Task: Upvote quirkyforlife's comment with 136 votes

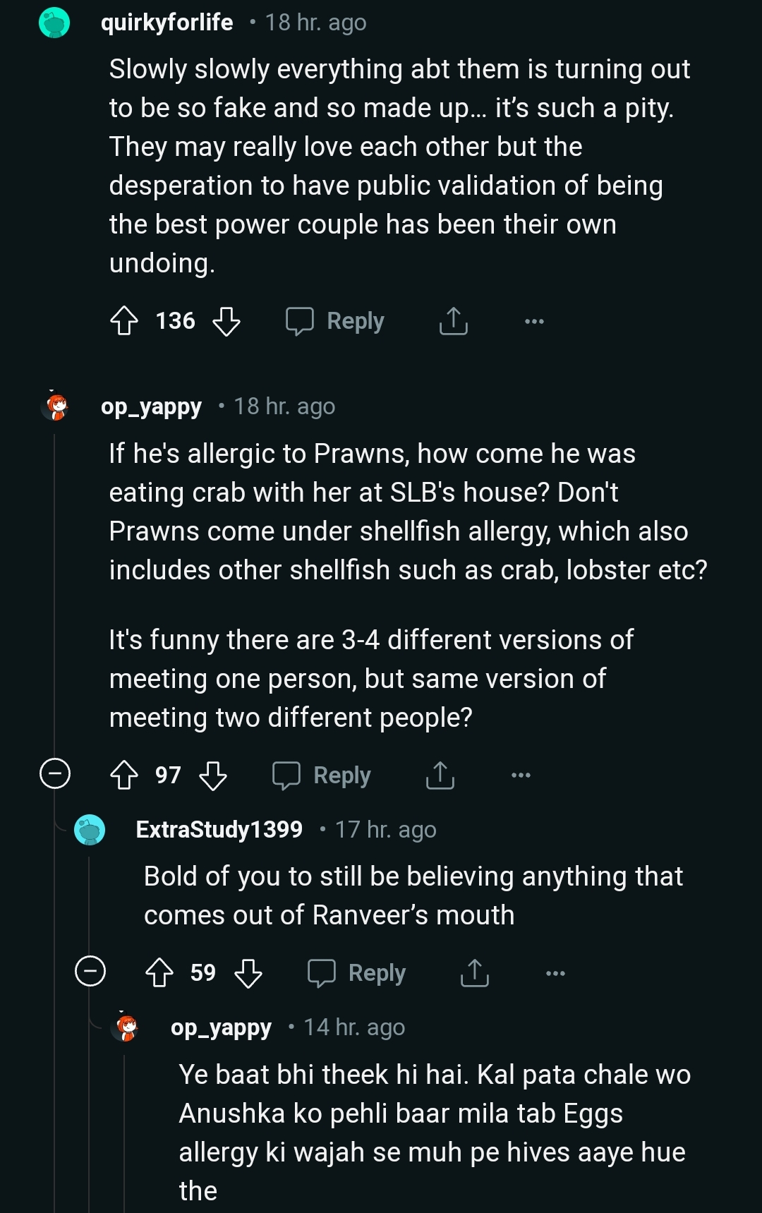Action: click(124, 321)
